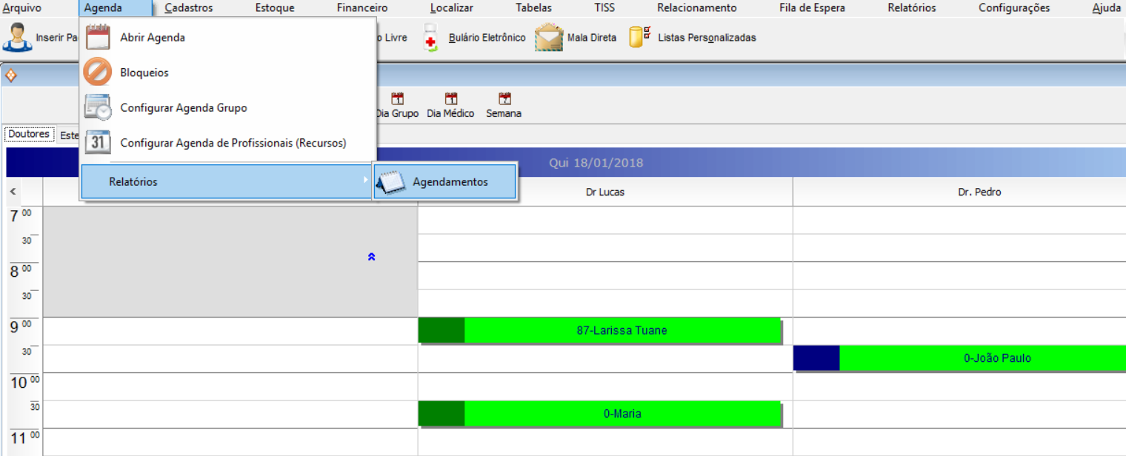
Task: Click the blue double-chevron collapse arrow
Action: tap(371, 257)
